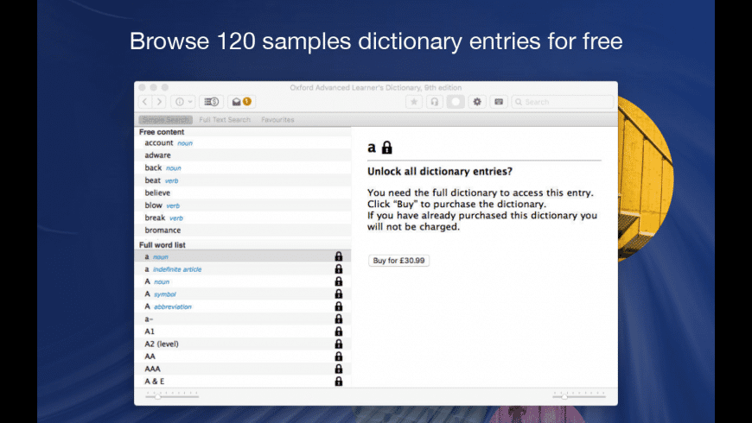The width and height of the screenshot is (752, 423).
Task: Select the 'a-' prefix entry
Action: (243, 319)
